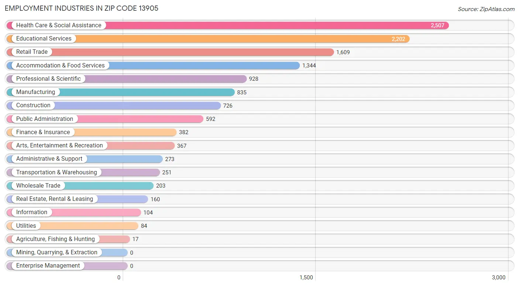Click the 0 axis tick label

(x=119, y=278)
